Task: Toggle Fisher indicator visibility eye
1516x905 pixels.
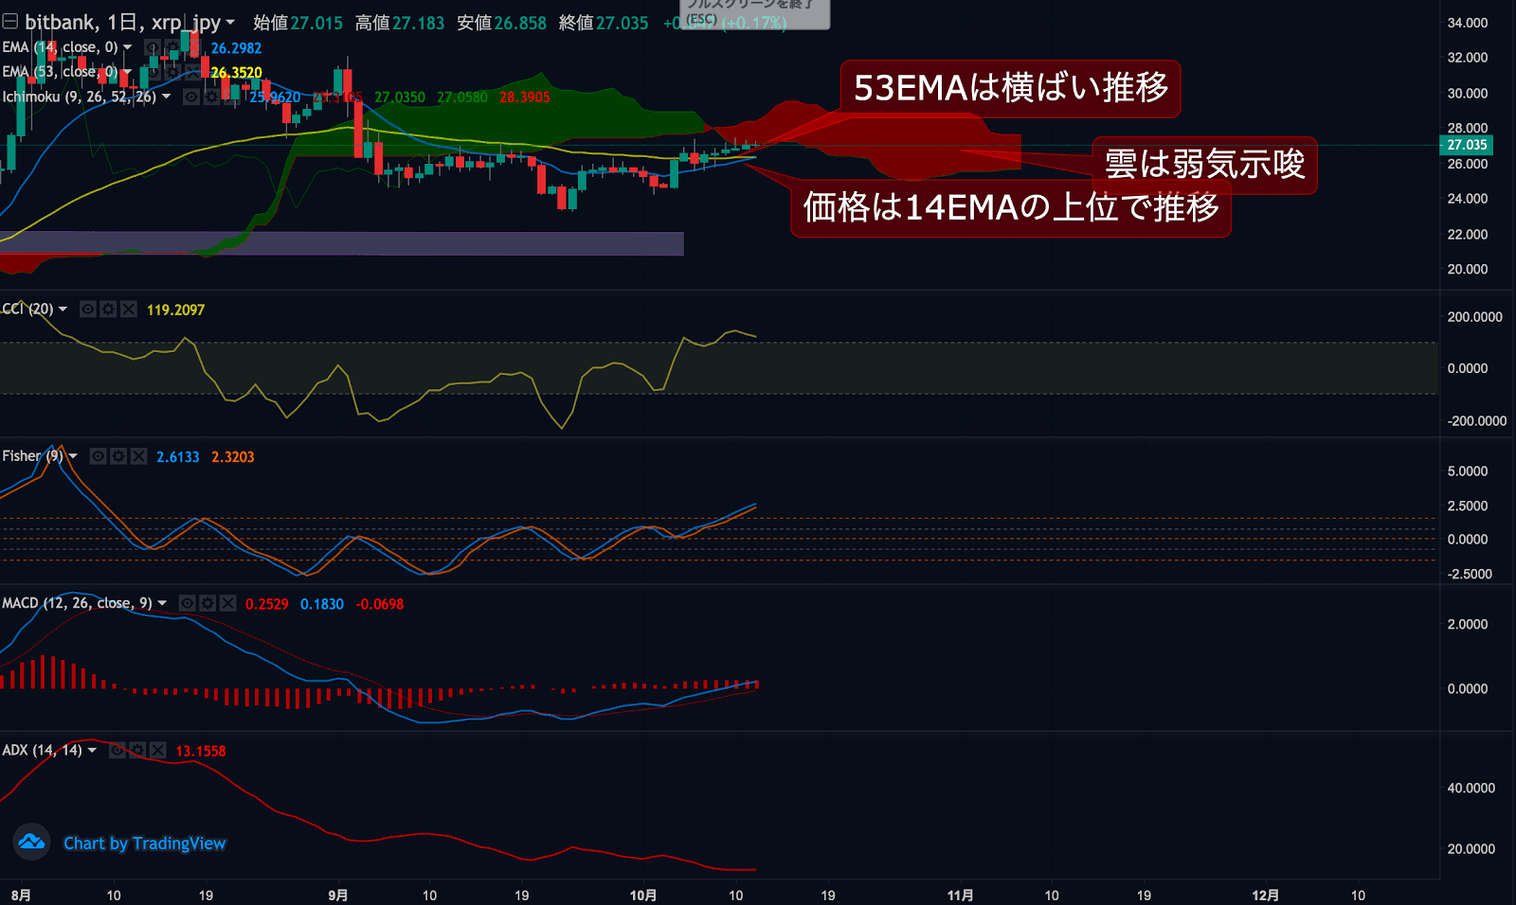Action: point(98,456)
